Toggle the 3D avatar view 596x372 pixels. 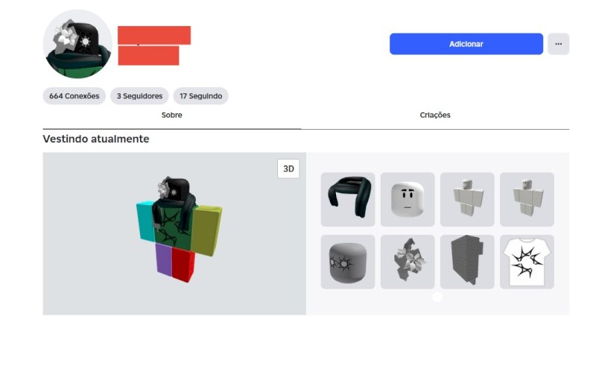click(288, 168)
